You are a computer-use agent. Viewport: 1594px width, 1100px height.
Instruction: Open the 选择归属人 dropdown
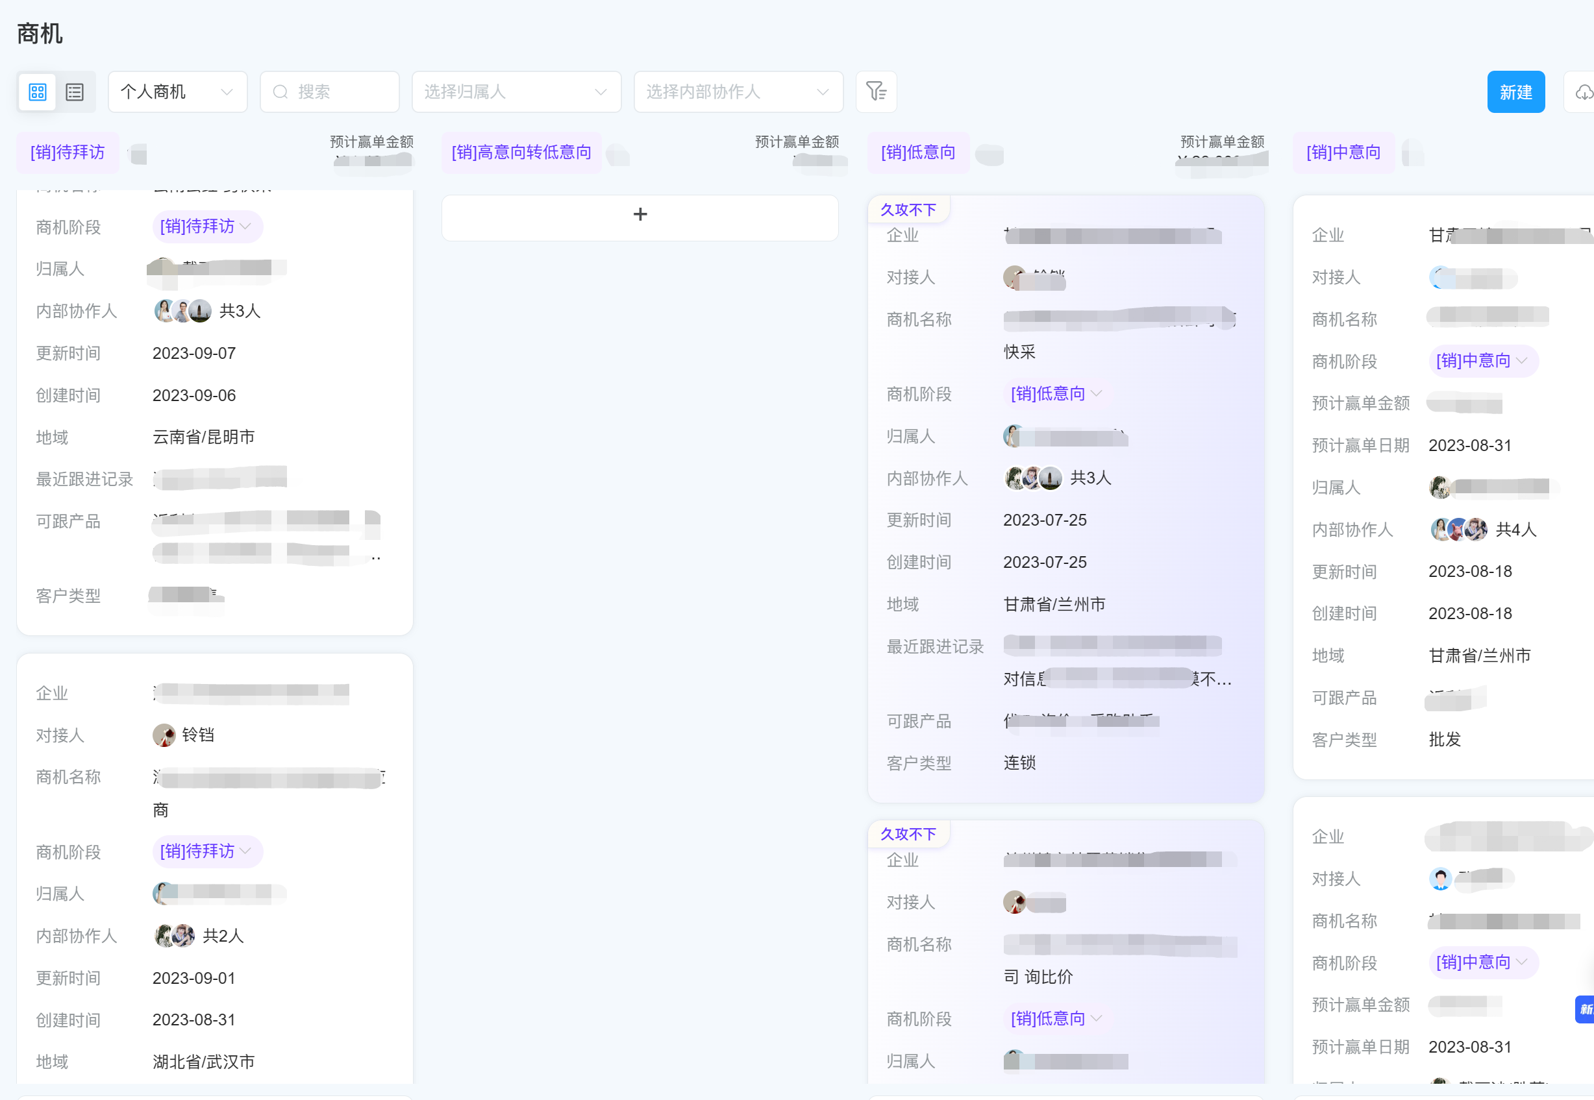[516, 92]
